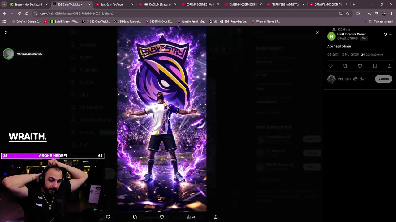Open the view count stats below the photo

tap(191, 217)
